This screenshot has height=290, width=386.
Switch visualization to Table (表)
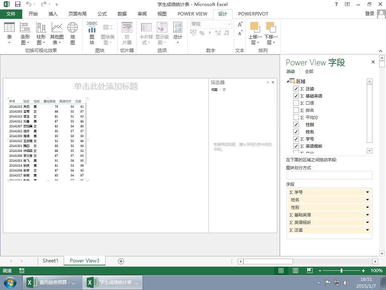pos(9,33)
